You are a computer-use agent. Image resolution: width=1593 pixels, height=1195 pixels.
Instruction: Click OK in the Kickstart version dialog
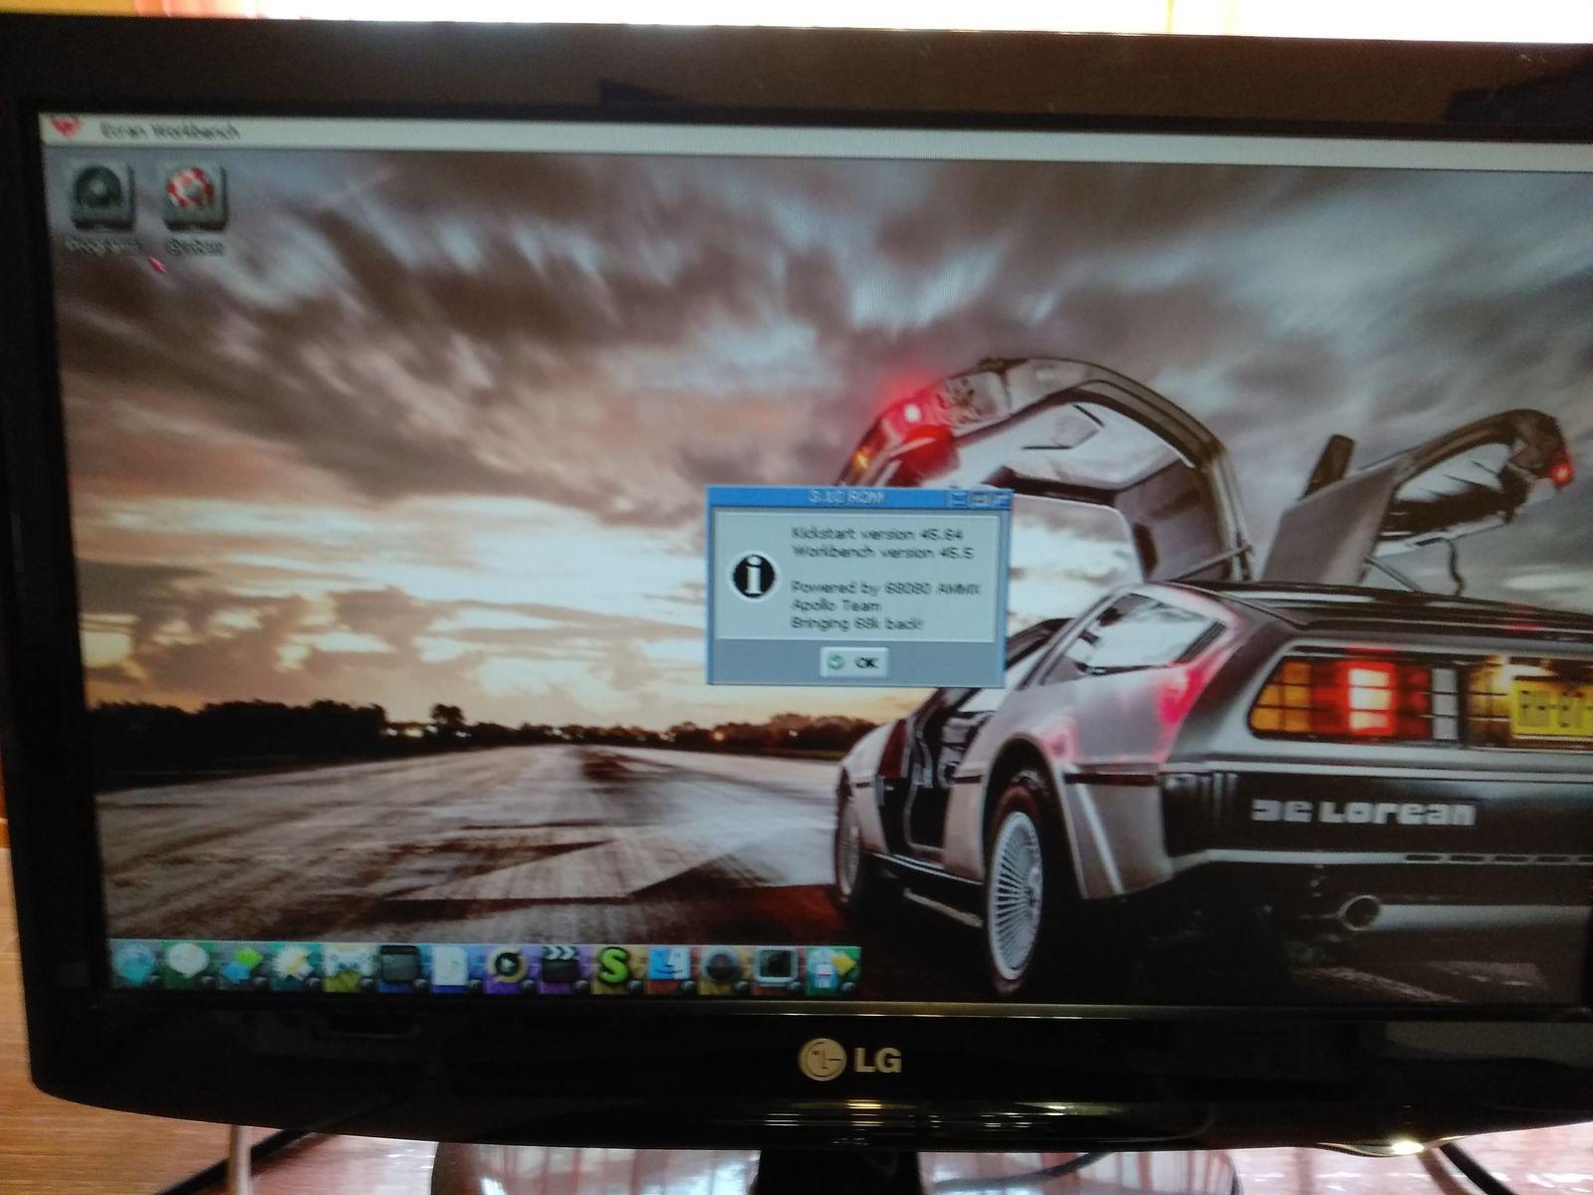click(854, 662)
